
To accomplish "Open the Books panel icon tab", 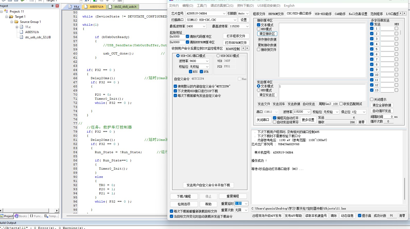I will pyautogui.click(x=17, y=216).
